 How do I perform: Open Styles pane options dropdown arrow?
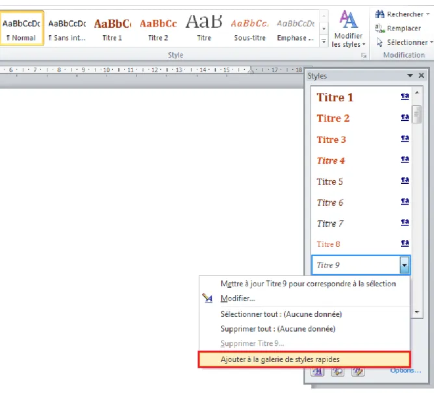pyautogui.click(x=410, y=75)
